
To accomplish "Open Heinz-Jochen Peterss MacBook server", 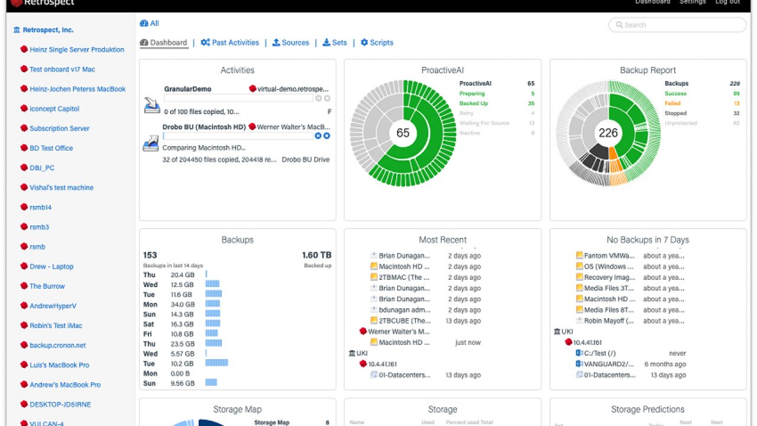I will tap(77, 89).
